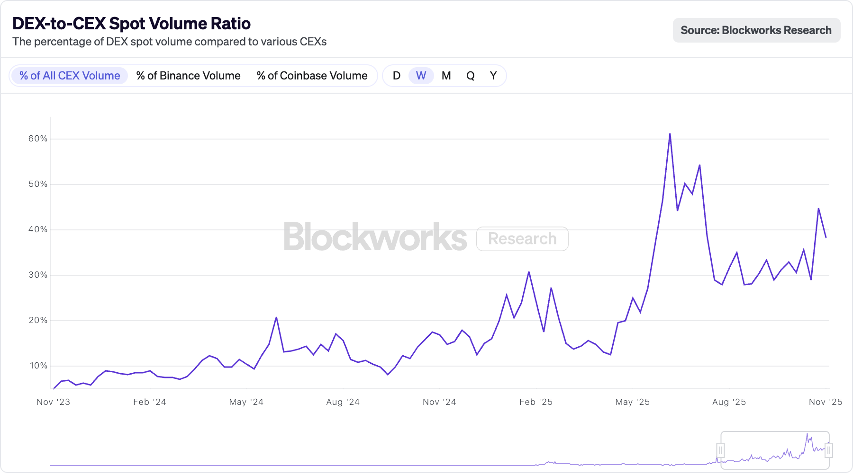This screenshot has height=473, width=853.
Task: Click the Nov '24 x-axis label
Action: 439,402
